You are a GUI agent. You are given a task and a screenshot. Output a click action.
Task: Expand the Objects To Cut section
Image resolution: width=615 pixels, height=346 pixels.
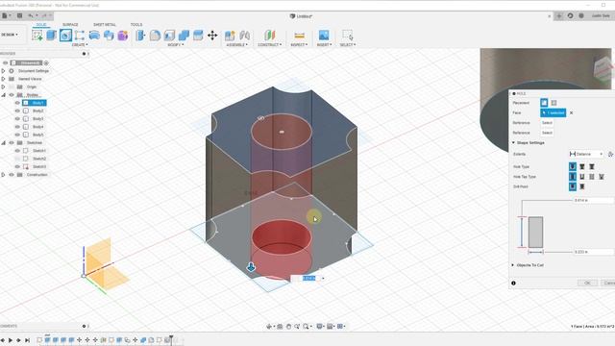(x=513, y=265)
